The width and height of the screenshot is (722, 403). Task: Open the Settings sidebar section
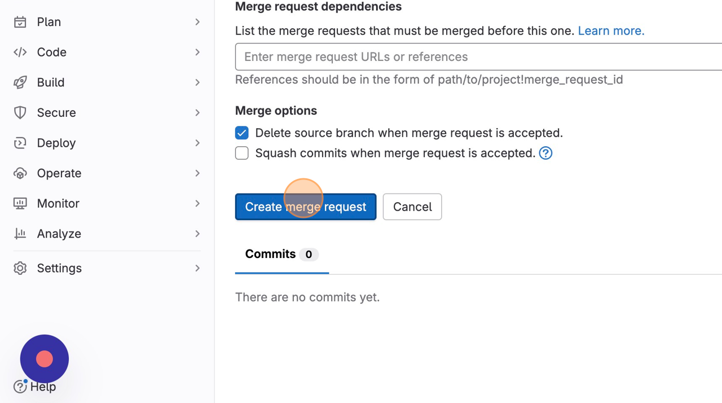(107, 268)
